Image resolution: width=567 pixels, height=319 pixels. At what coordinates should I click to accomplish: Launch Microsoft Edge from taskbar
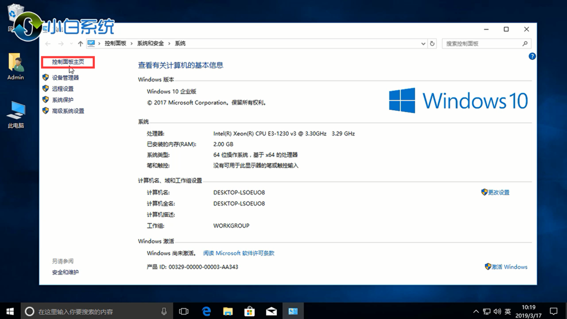tap(206, 311)
